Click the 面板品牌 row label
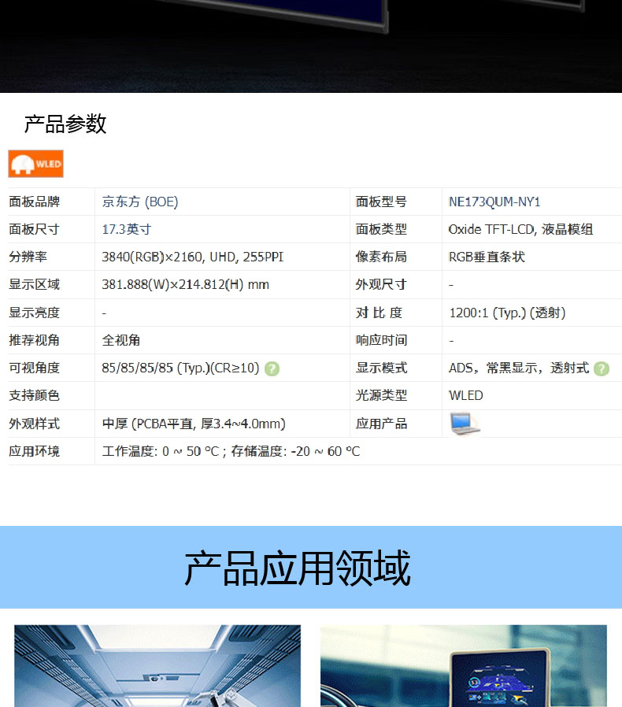This screenshot has height=707, width=622. point(35,202)
